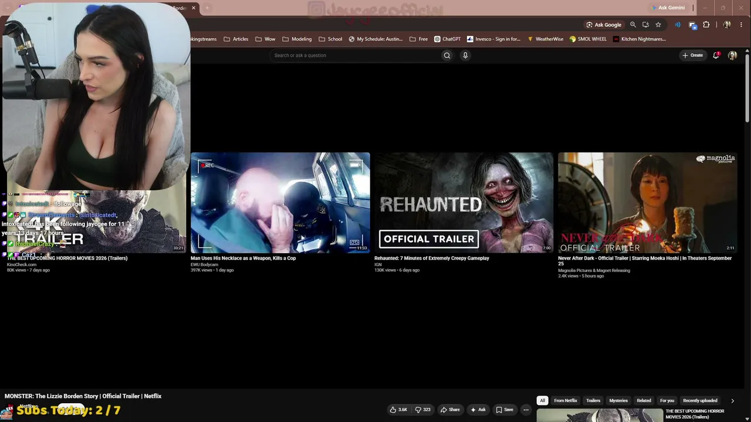Focus the YouTube search field
This screenshot has height=422, width=751.
355,55
